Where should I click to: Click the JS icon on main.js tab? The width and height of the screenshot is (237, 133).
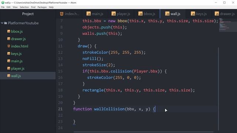click(x=89, y=14)
